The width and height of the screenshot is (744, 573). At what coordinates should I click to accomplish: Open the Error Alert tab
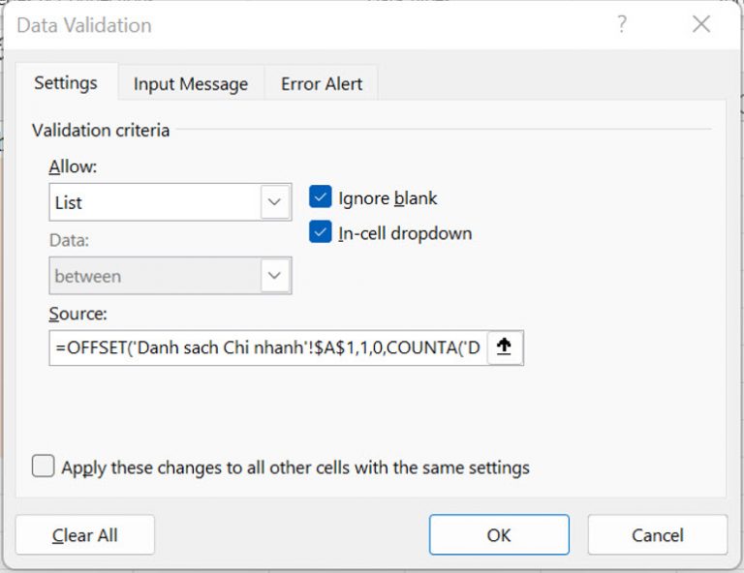click(x=321, y=84)
